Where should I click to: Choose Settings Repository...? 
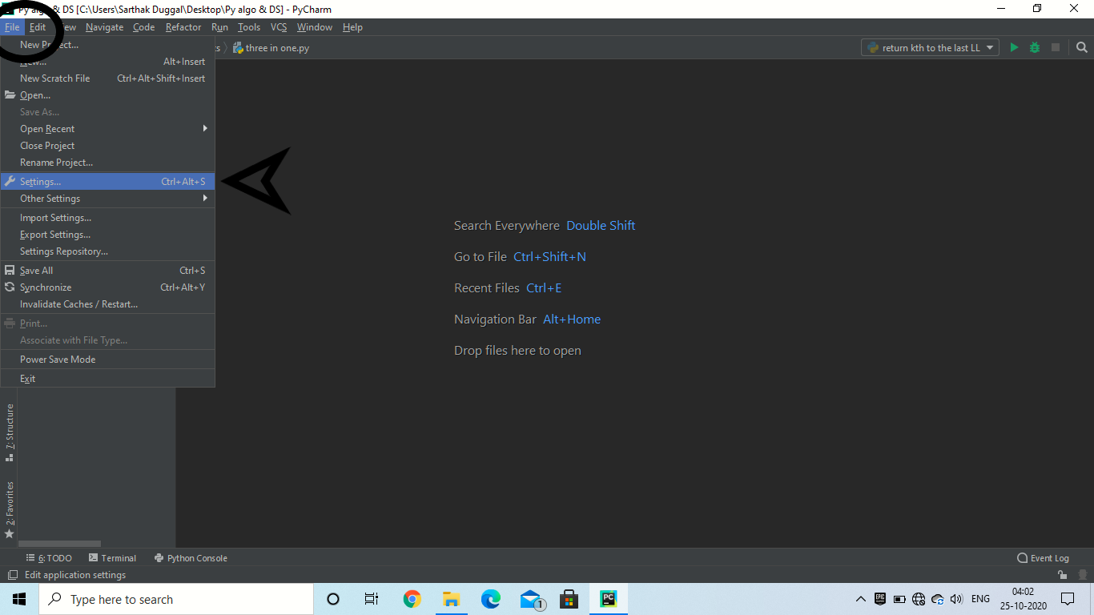click(x=107, y=251)
